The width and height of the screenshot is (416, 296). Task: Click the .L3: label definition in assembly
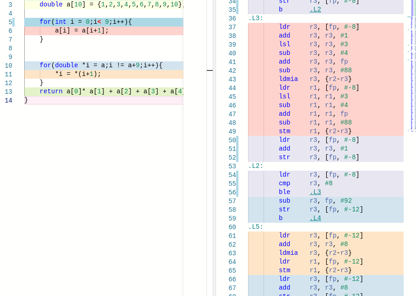[x=255, y=18]
